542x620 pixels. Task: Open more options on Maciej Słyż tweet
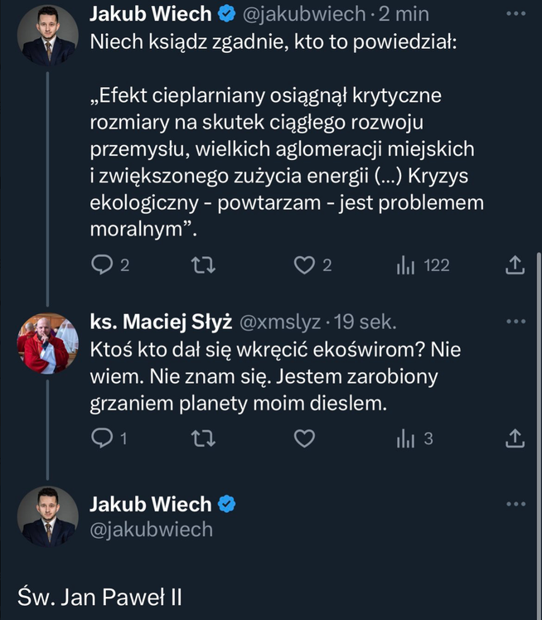coord(515,321)
